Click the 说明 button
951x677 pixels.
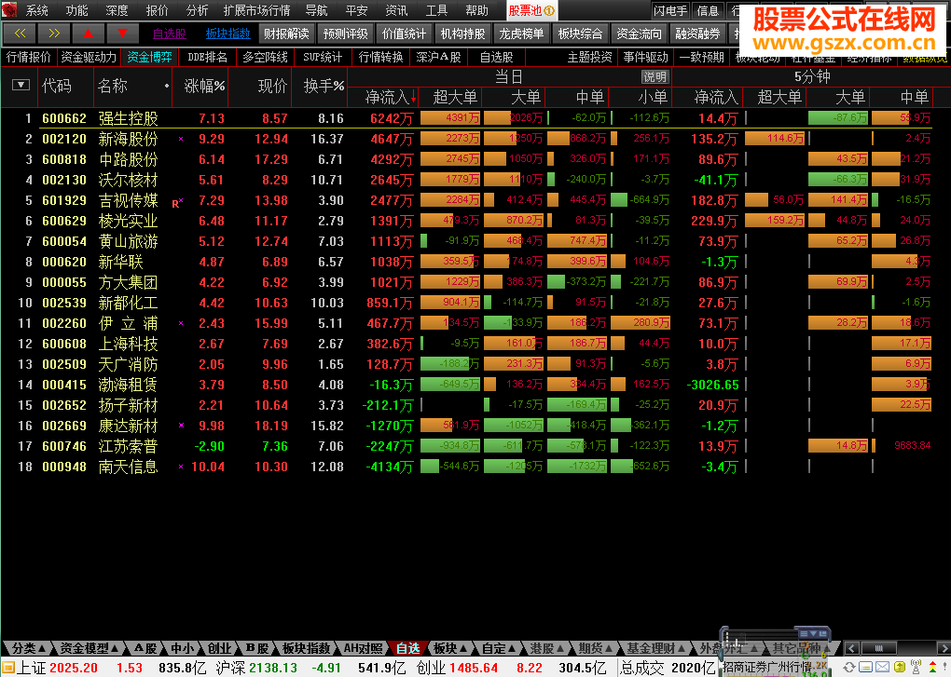pyautogui.click(x=655, y=77)
